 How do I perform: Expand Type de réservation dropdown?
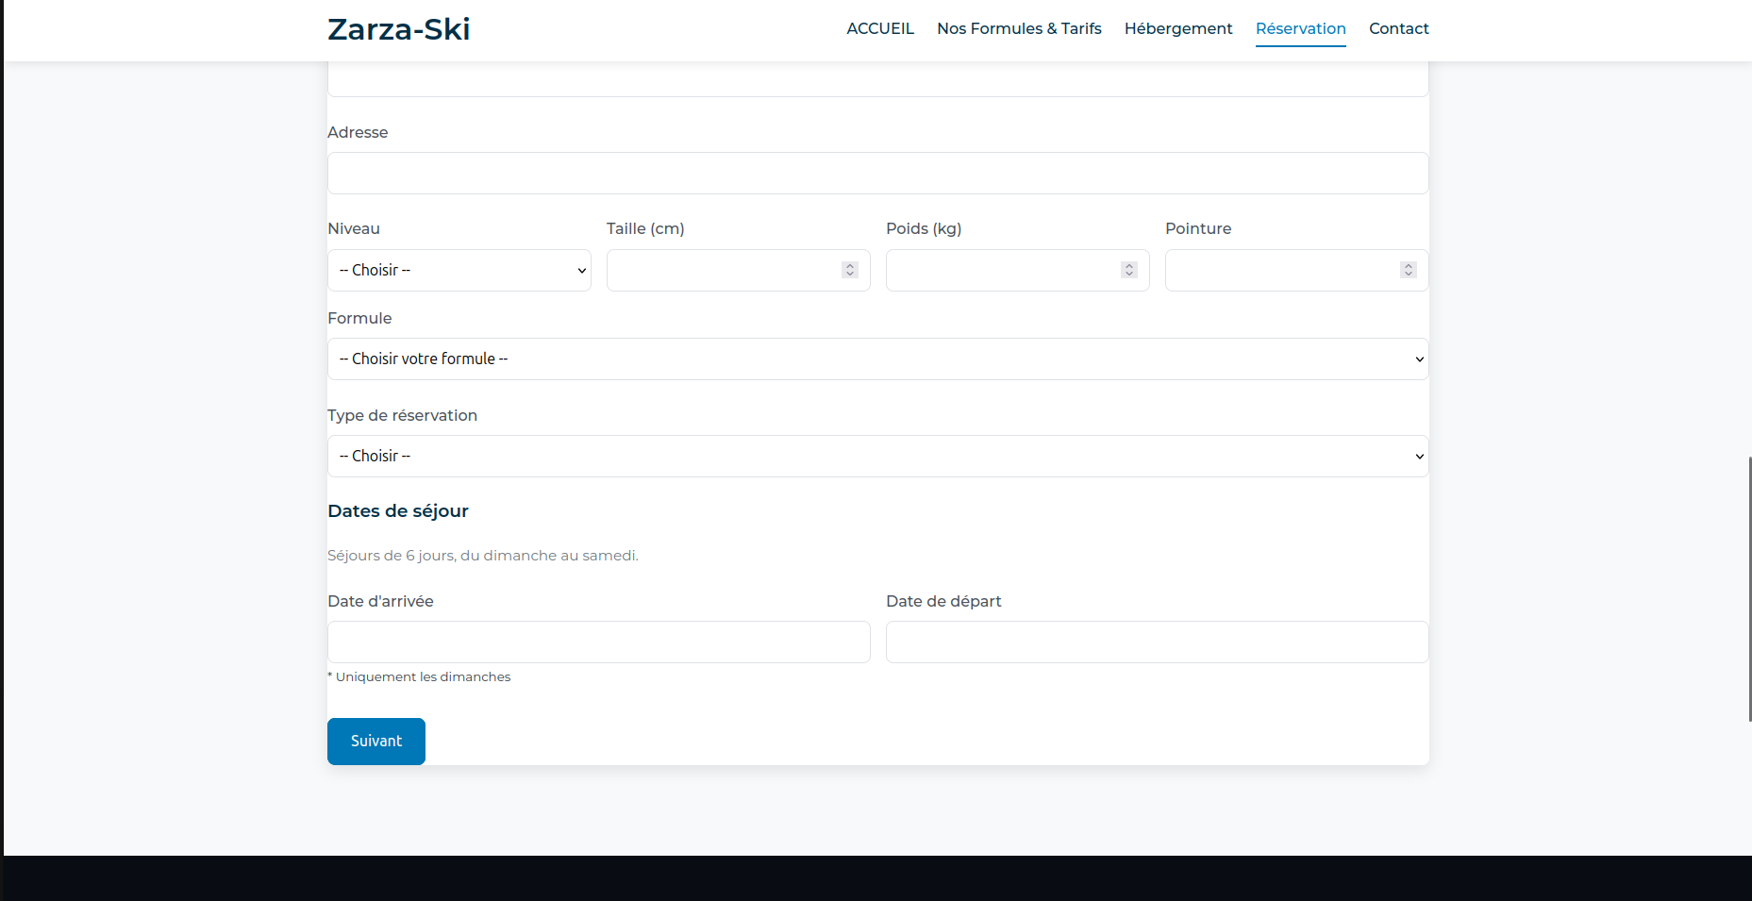877,457
